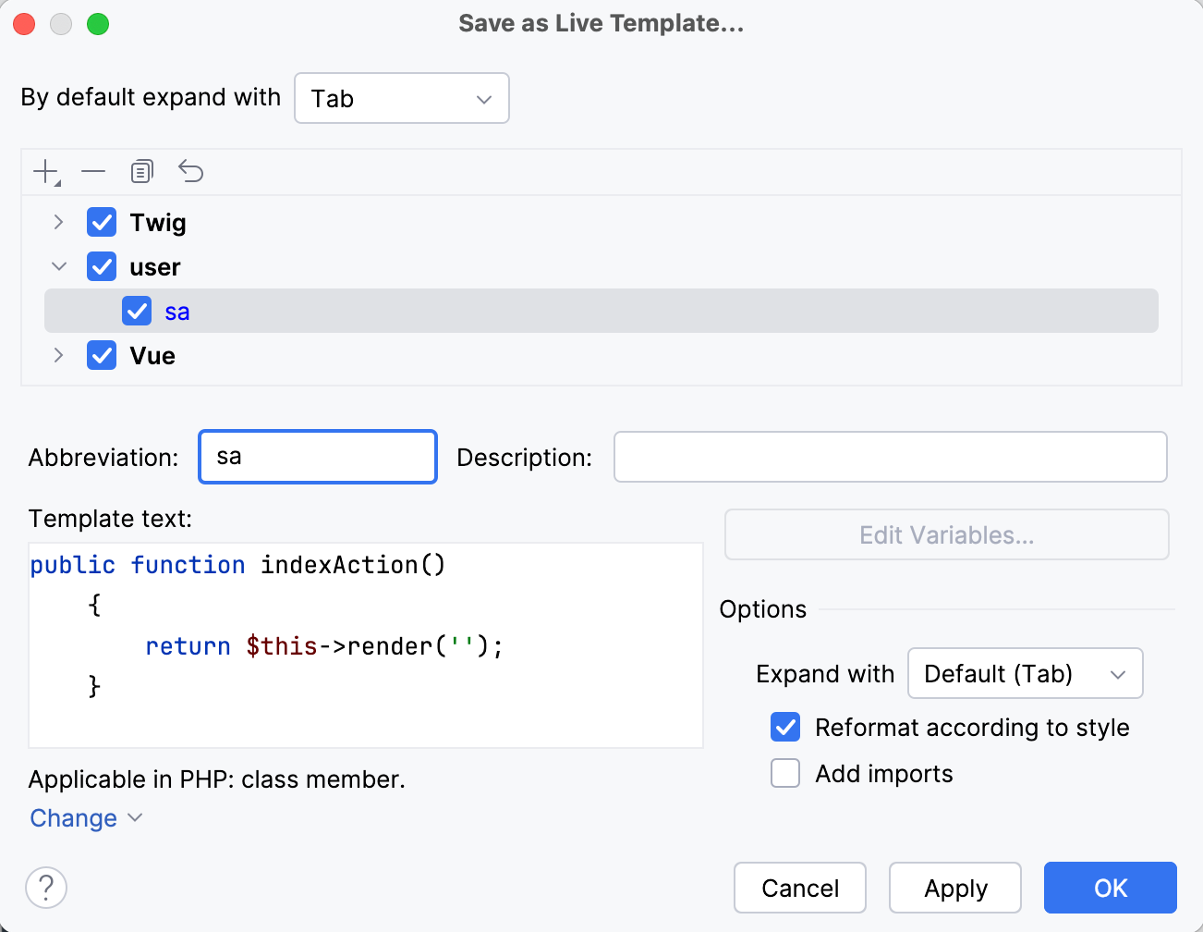Remove the selected template
Viewport: 1203px width, 932px height.
[92, 171]
